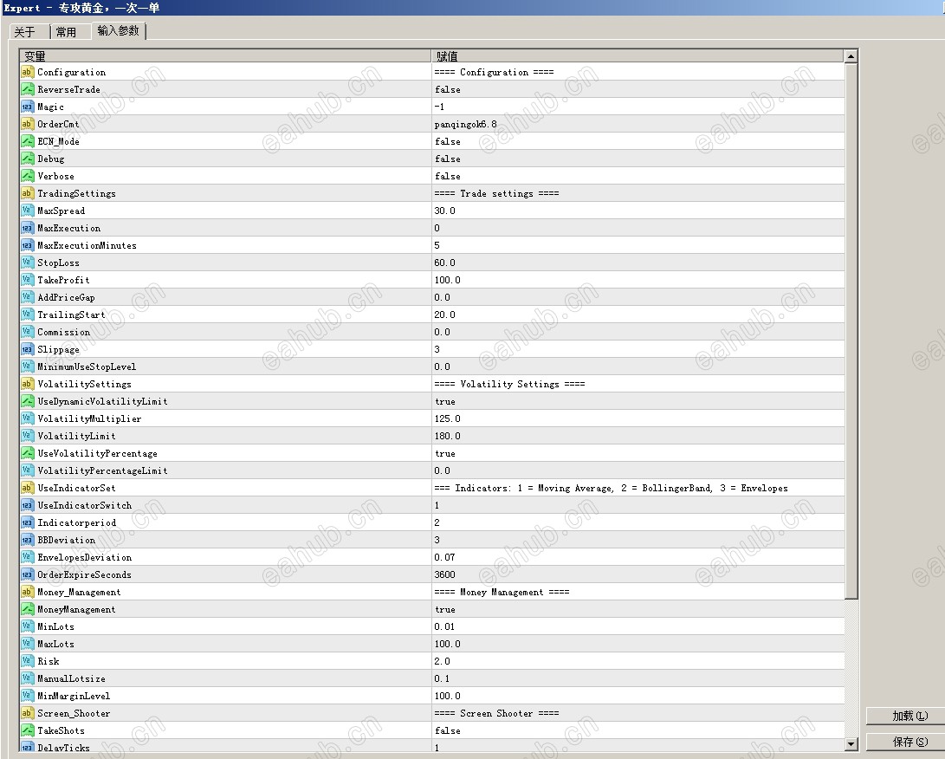Select the ManualLotsize value 0.1

[x=442, y=678]
